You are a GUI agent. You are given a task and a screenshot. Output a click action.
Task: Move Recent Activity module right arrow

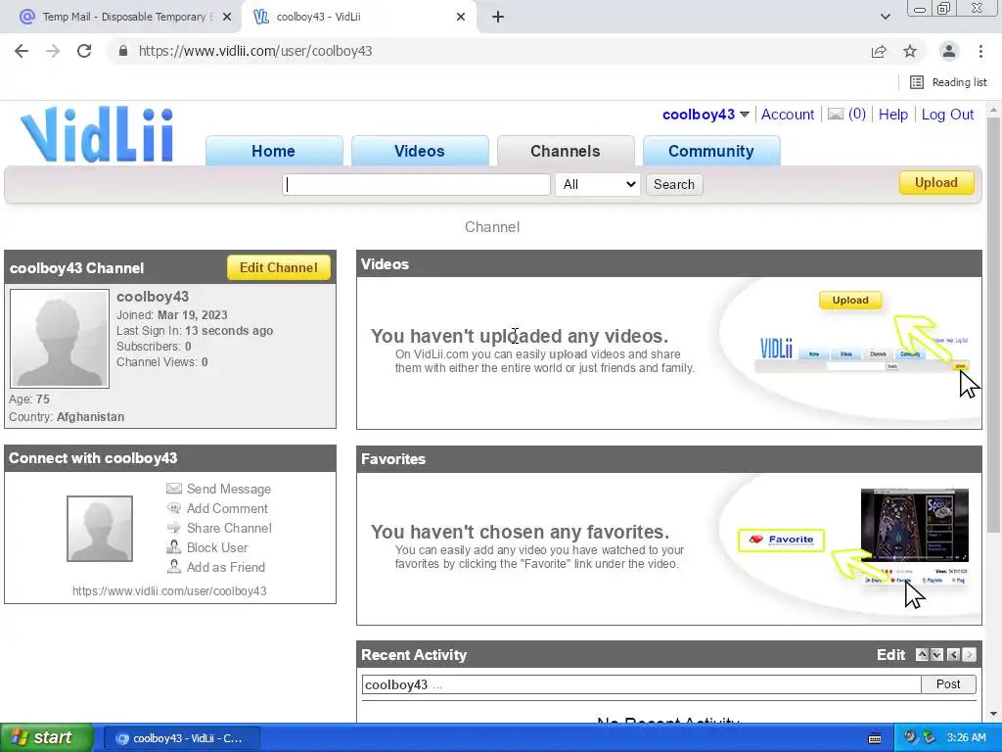970,654
